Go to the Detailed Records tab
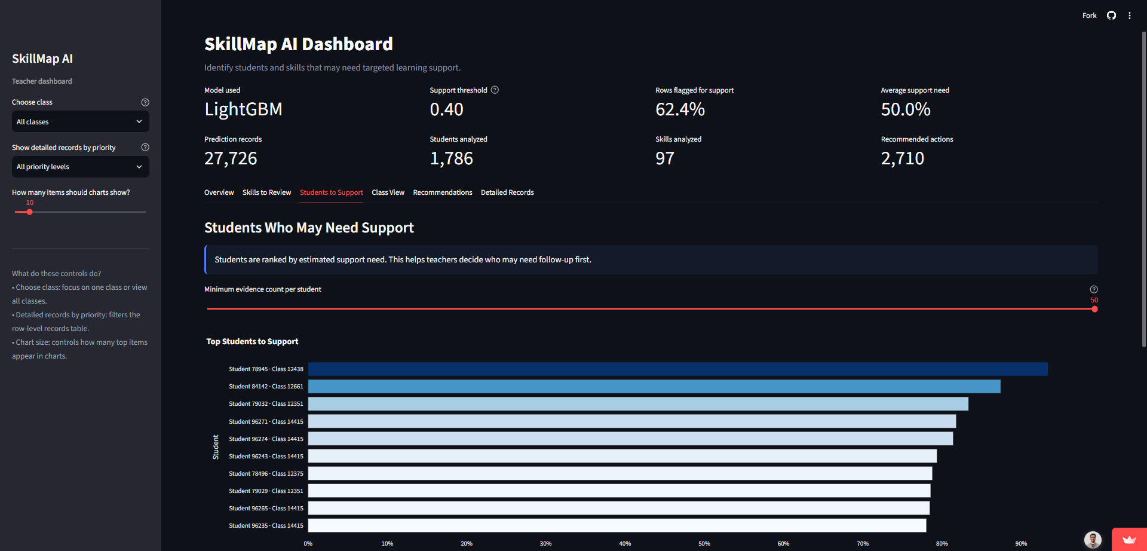The width and height of the screenshot is (1147, 551). click(507, 192)
